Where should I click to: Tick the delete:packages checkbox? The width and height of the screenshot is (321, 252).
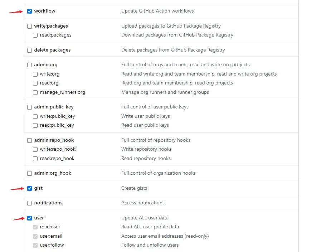pyautogui.click(x=30, y=50)
